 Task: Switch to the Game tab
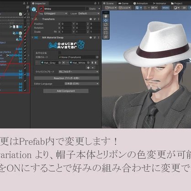pos(123,3)
